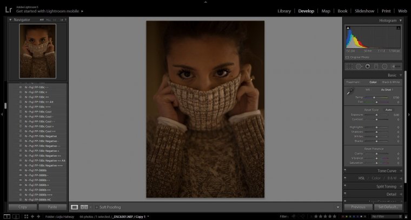Open Grid view from filmstrip bar
Image resolution: width=411 pixels, height=220 pixels.
coord(26,217)
